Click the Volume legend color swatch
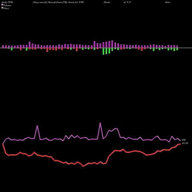The height and width of the screenshot is (192, 192). pos(2,5)
